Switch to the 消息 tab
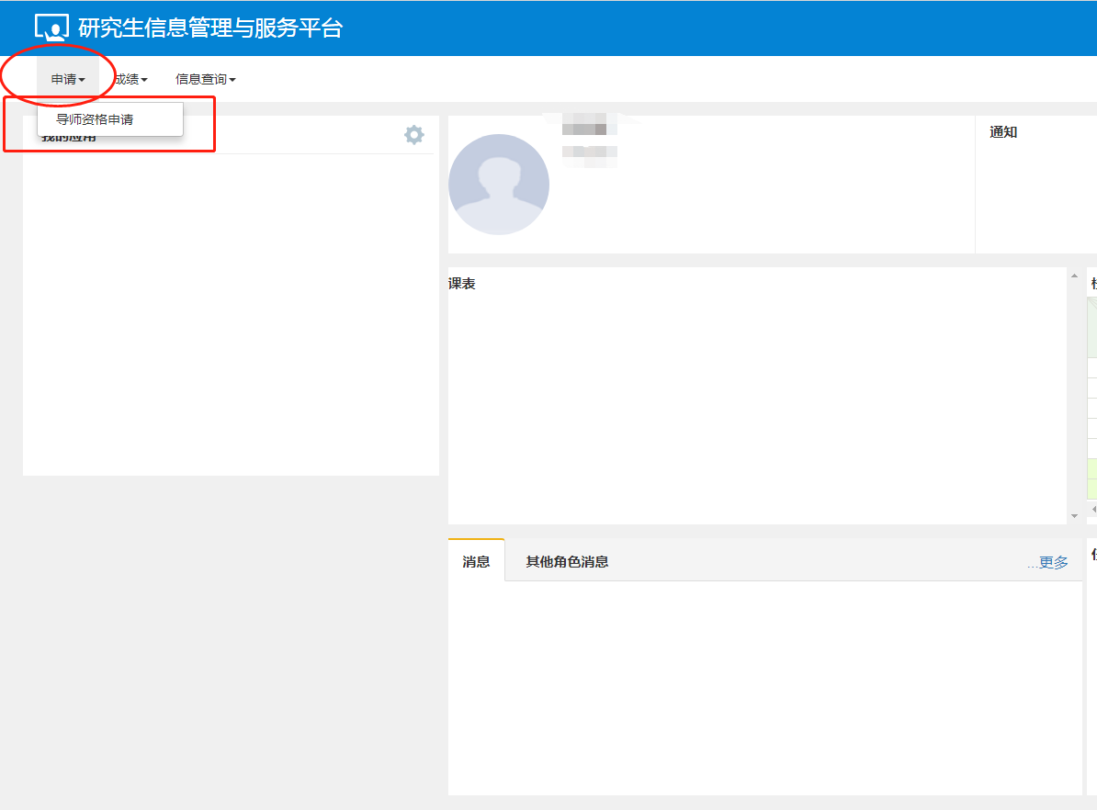Image resolution: width=1097 pixels, height=810 pixels. pos(476,561)
